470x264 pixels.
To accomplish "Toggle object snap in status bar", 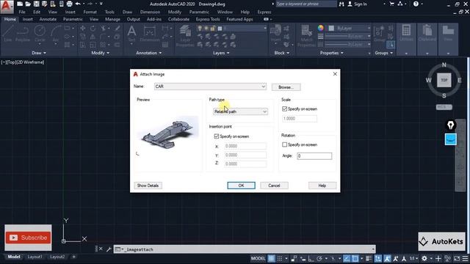I will (355, 258).
